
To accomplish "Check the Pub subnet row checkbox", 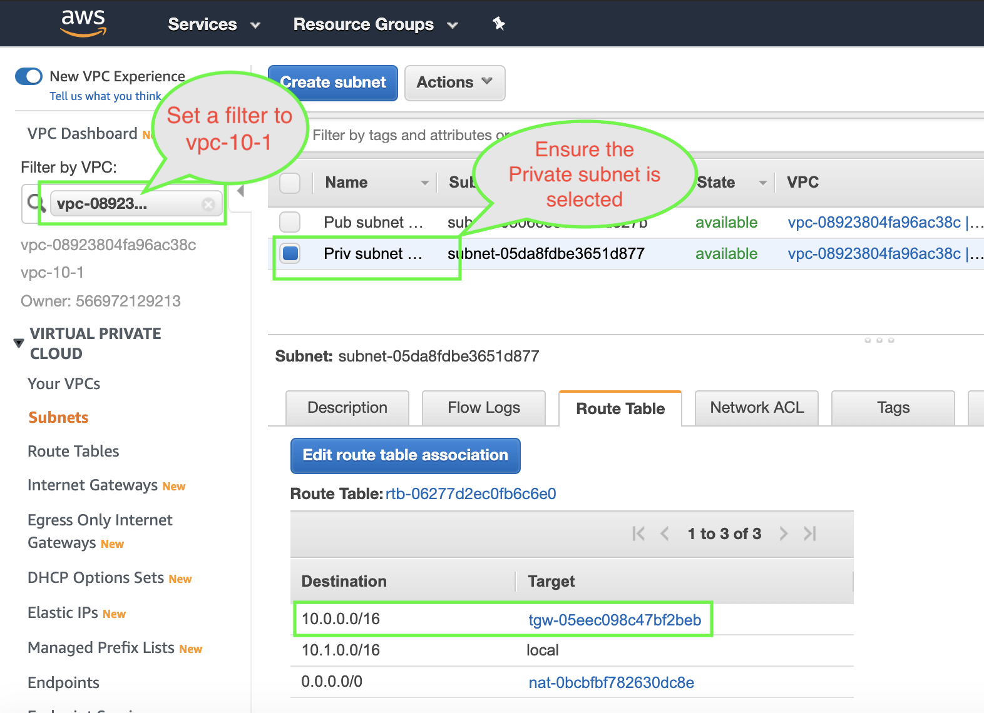I will pyautogui.click(x=290, y=222).
